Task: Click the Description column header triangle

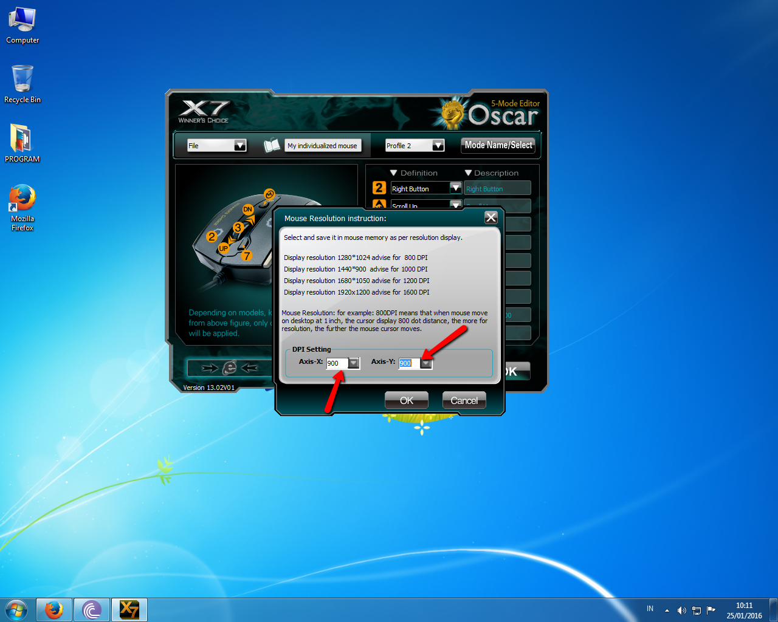Action: (x=468, y=173)
